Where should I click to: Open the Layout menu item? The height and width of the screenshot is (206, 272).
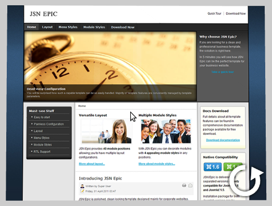coord(47,27)
